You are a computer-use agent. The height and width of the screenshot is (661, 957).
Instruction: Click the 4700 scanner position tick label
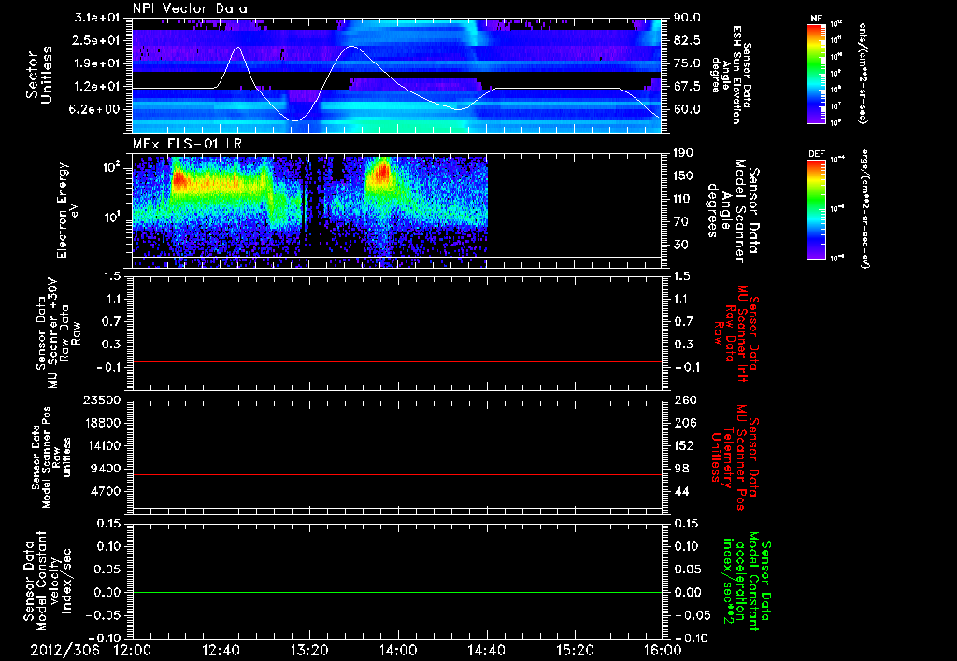click(107, 491)
